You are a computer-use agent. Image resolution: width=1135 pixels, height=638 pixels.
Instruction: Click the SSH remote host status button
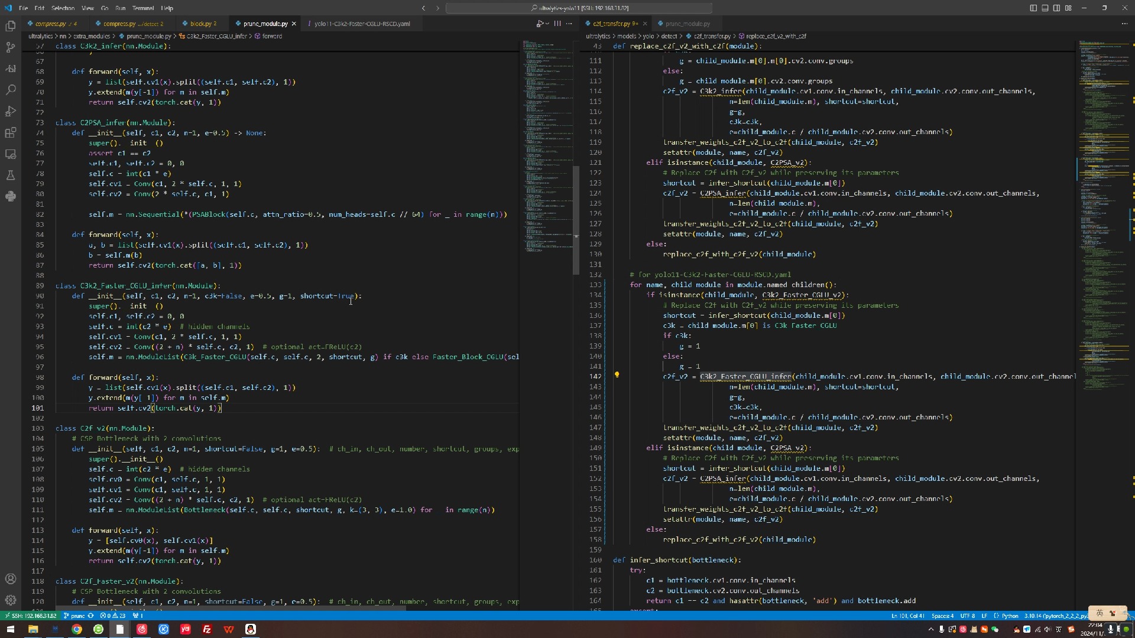tap(31, 616)
